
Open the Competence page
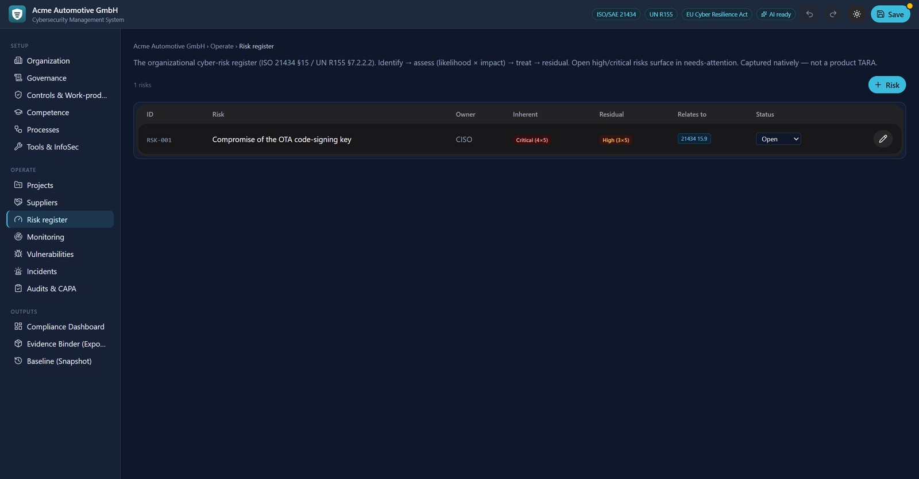(x=60, y=113)
